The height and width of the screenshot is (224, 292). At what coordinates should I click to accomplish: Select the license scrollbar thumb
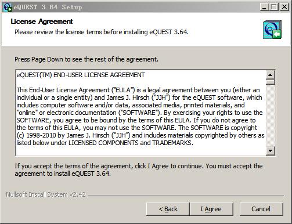pos(270,82)
